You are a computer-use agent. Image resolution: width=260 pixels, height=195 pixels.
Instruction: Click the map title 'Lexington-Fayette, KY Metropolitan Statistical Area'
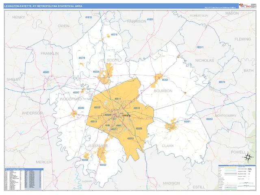tap(43, 6)
